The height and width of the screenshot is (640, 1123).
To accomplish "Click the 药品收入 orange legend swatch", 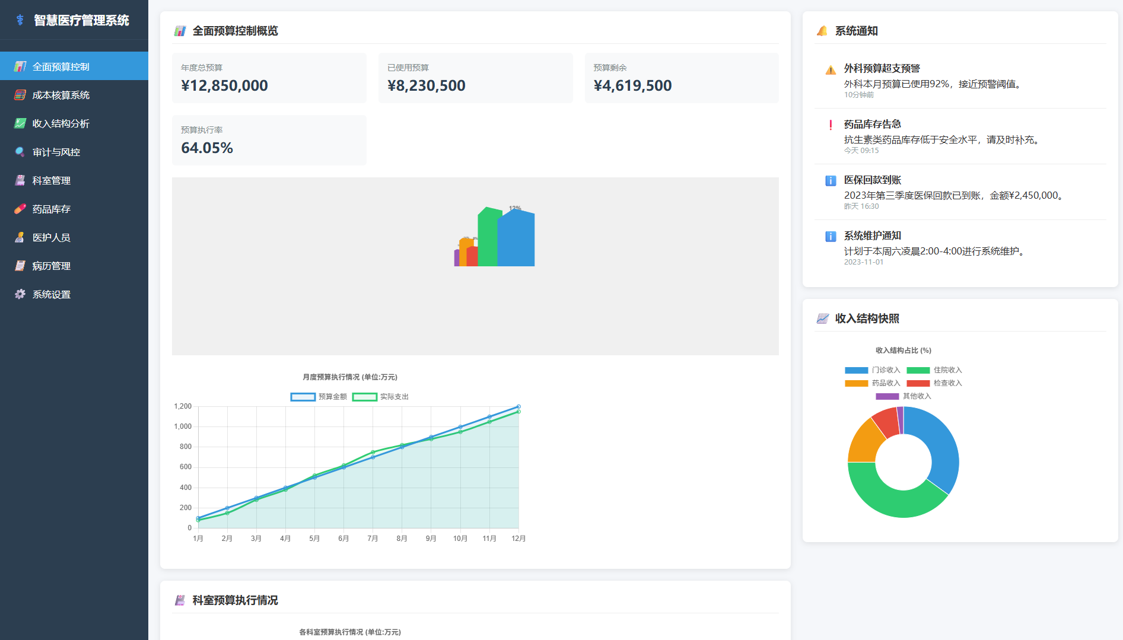I will 856,383.
